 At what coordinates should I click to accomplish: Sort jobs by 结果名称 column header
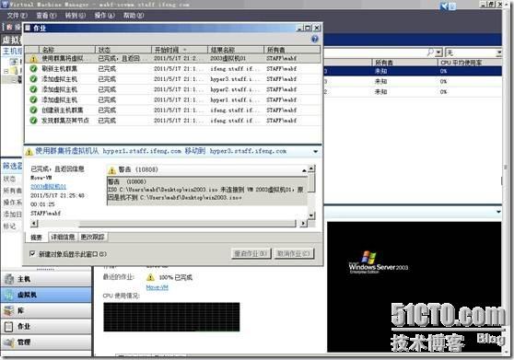[x=236, y=50]
